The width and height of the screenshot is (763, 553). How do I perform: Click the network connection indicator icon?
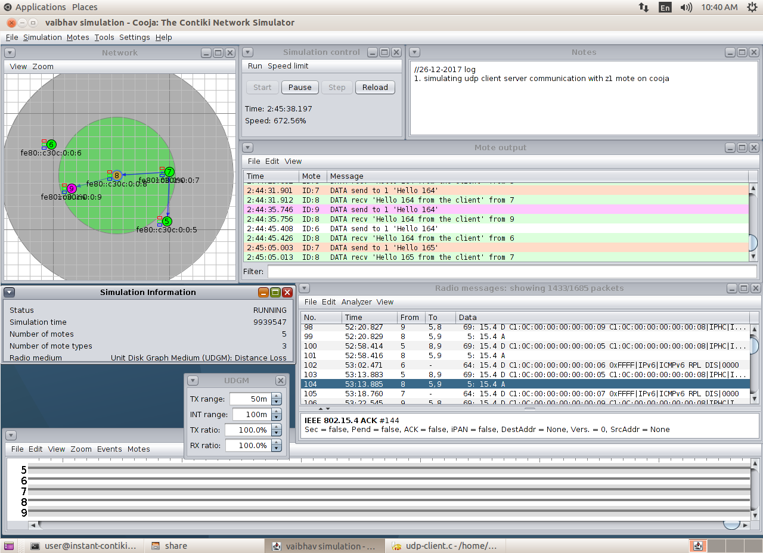point(644,7)
